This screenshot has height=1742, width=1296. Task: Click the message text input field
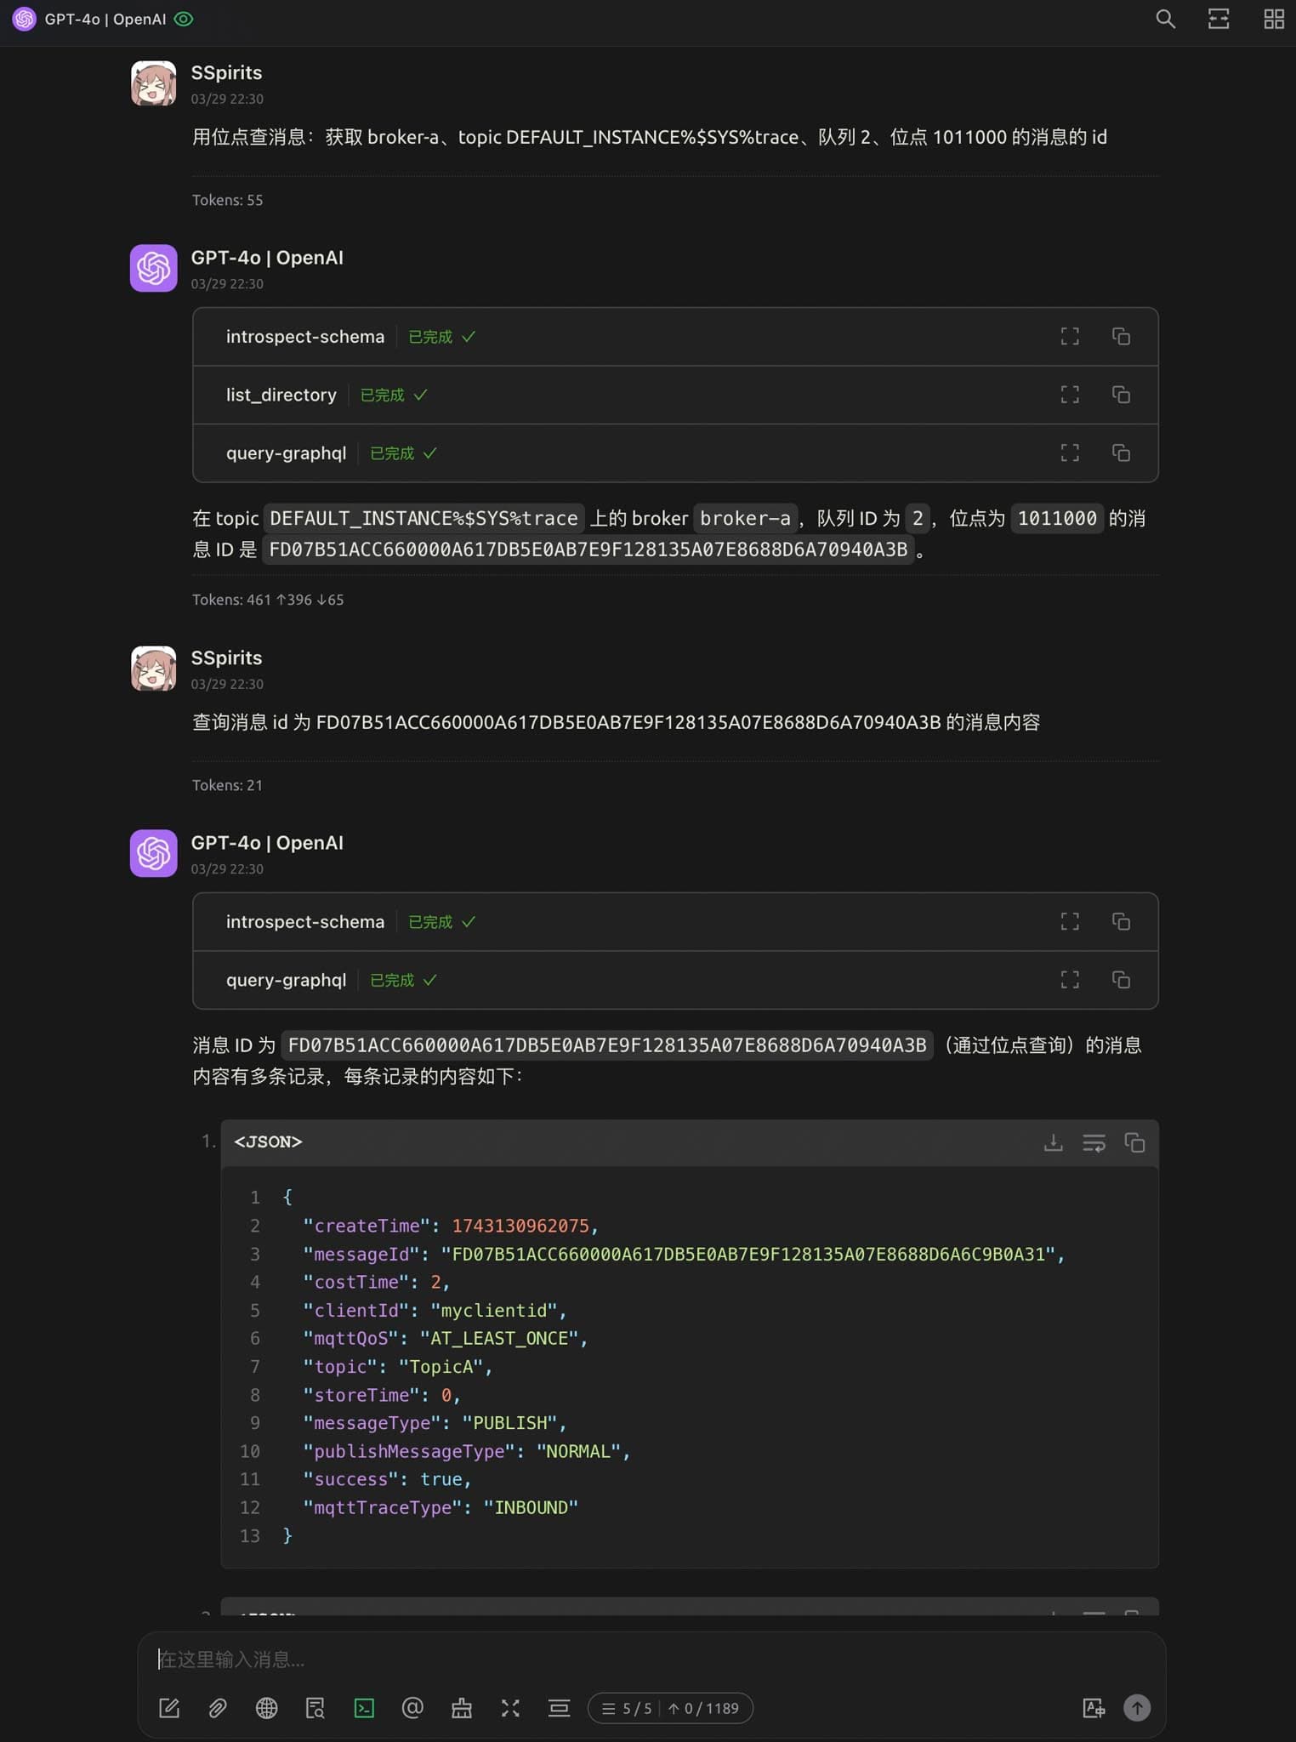(595, 1659)
